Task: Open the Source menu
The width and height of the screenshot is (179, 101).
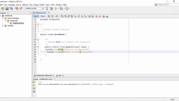Action: tap(18, 5)
